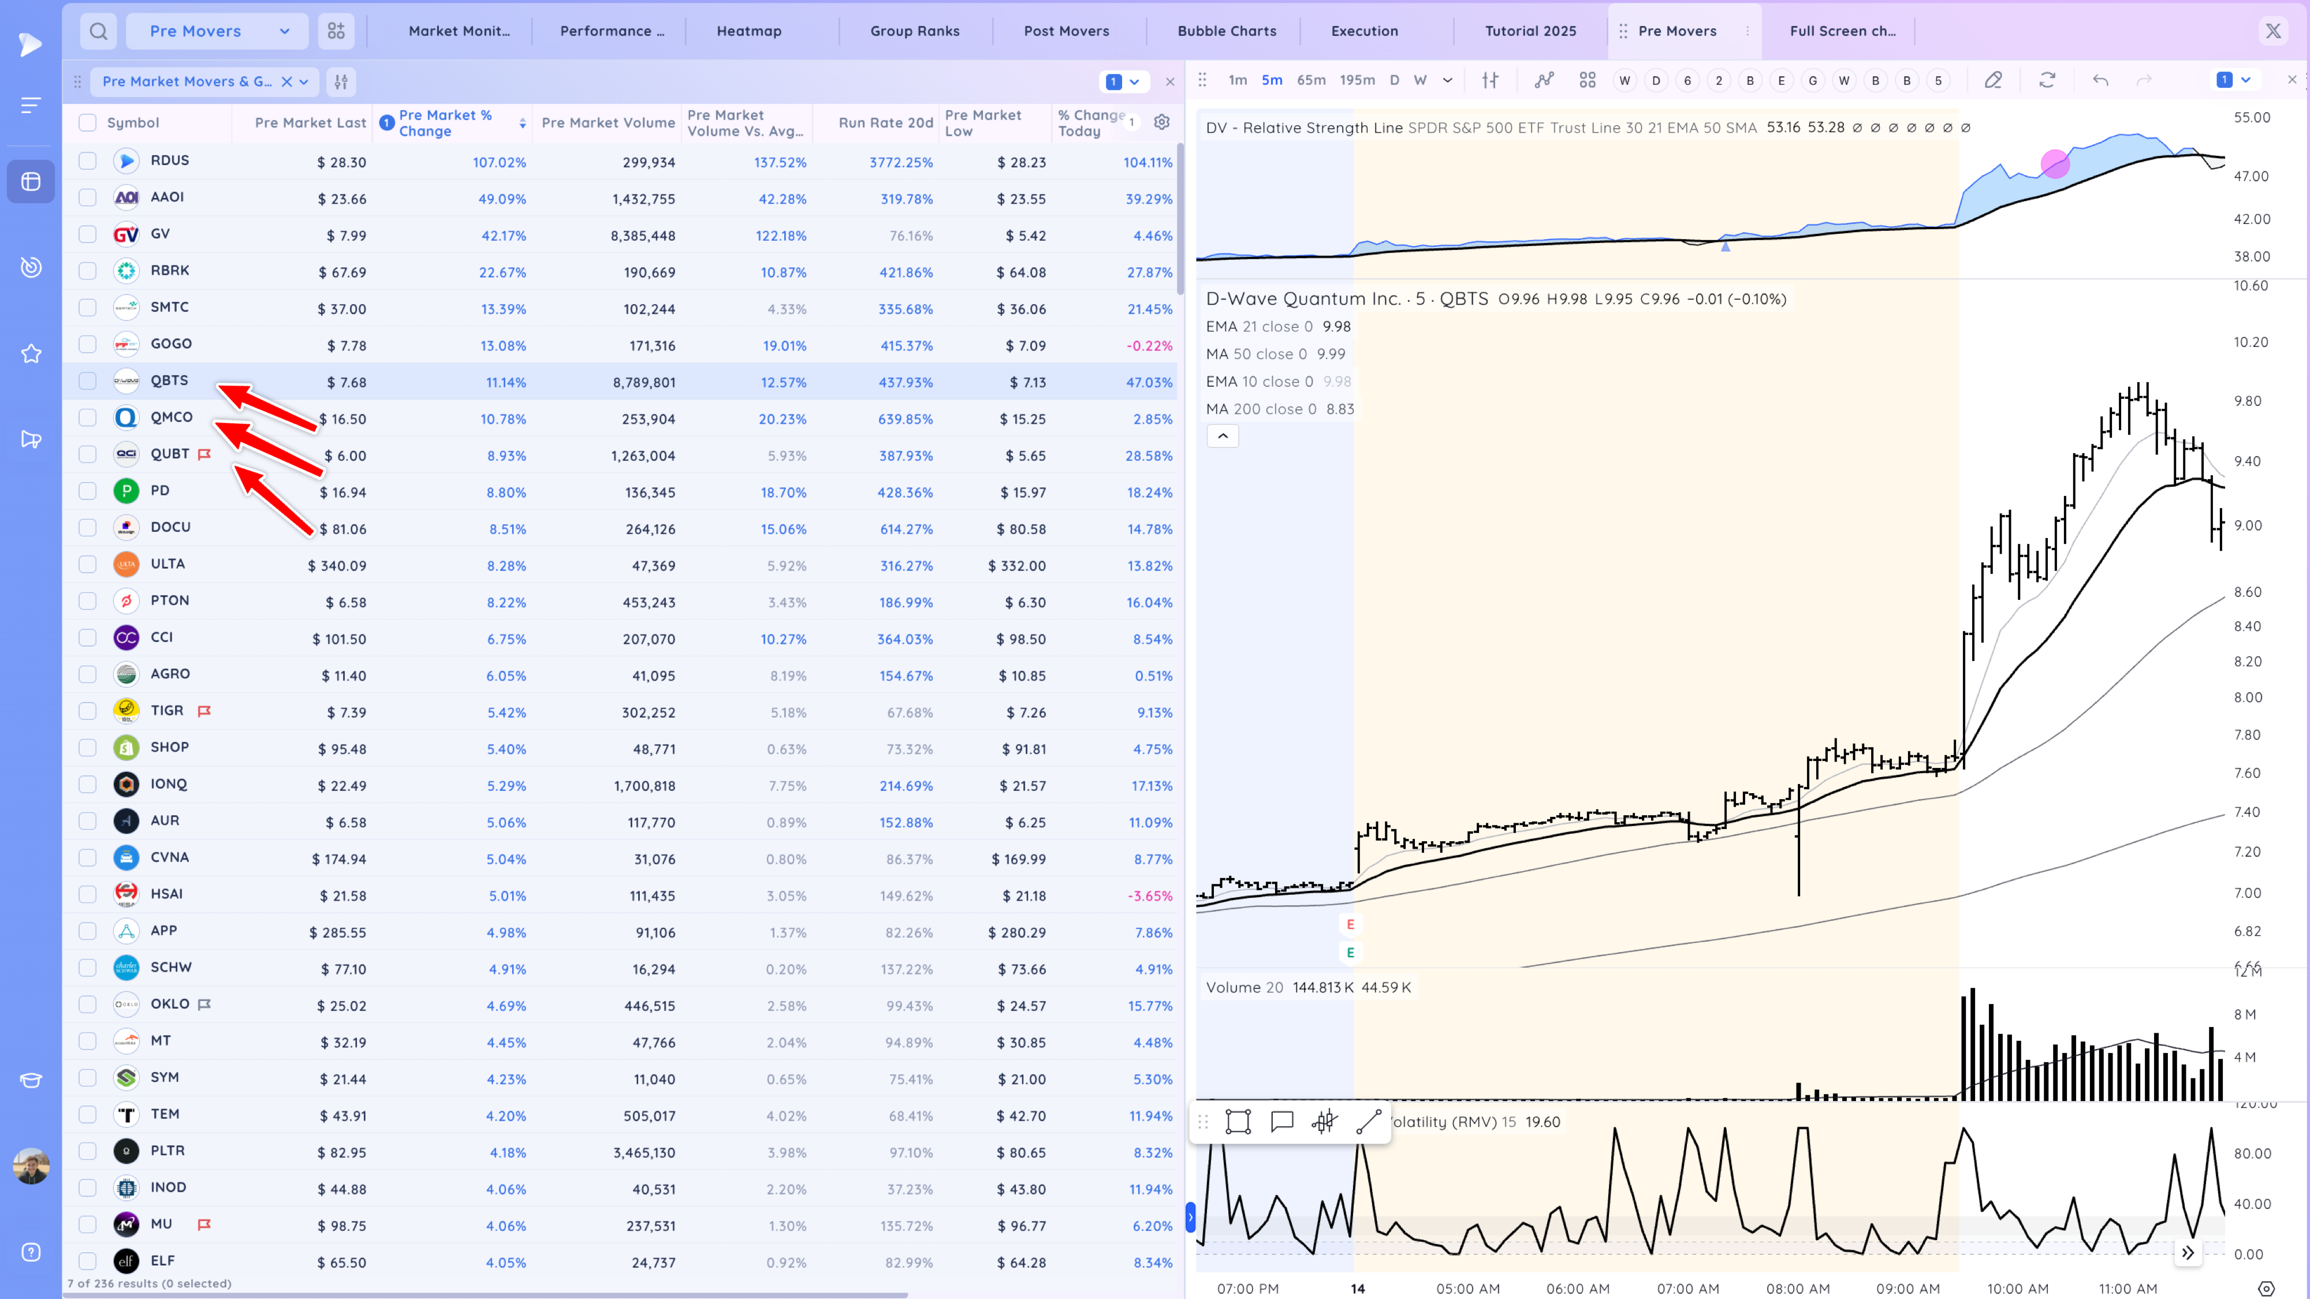The width and height of the screenshot is (2310, 1299).
Task: Redo the chart action
Action: (2144, 81)
